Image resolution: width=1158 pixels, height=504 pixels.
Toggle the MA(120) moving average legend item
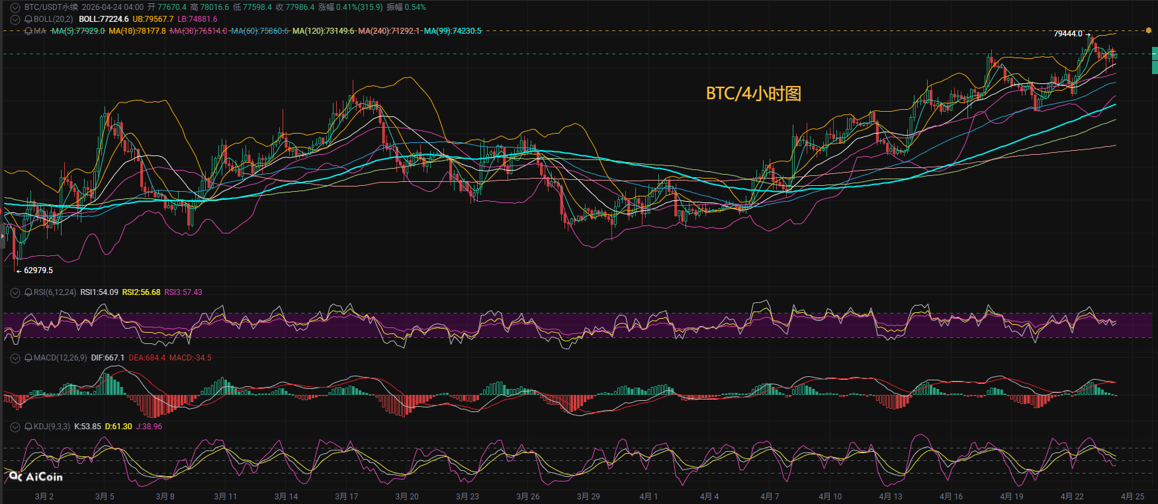tap(323, 31)
